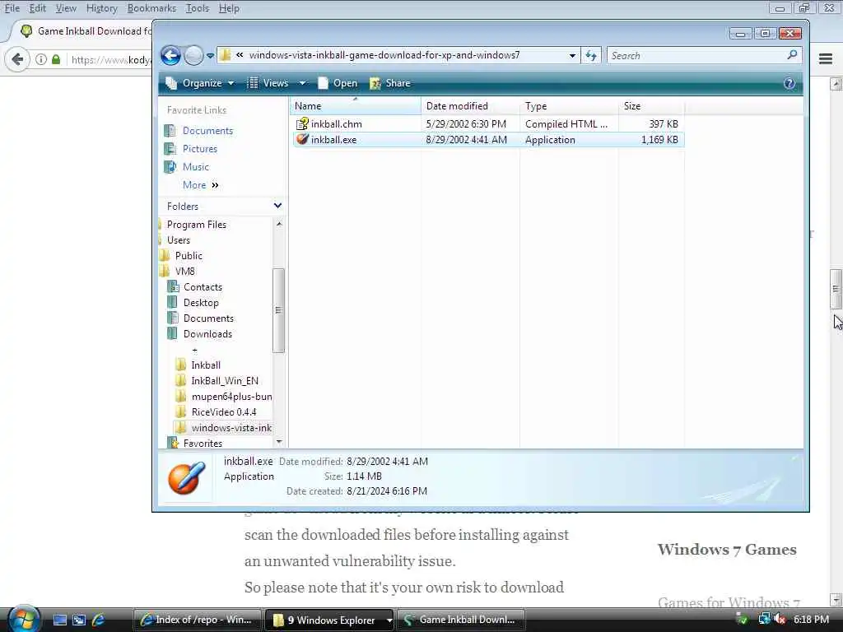
Task: Click Firefox back navigation button
Action: click(17, 59)
